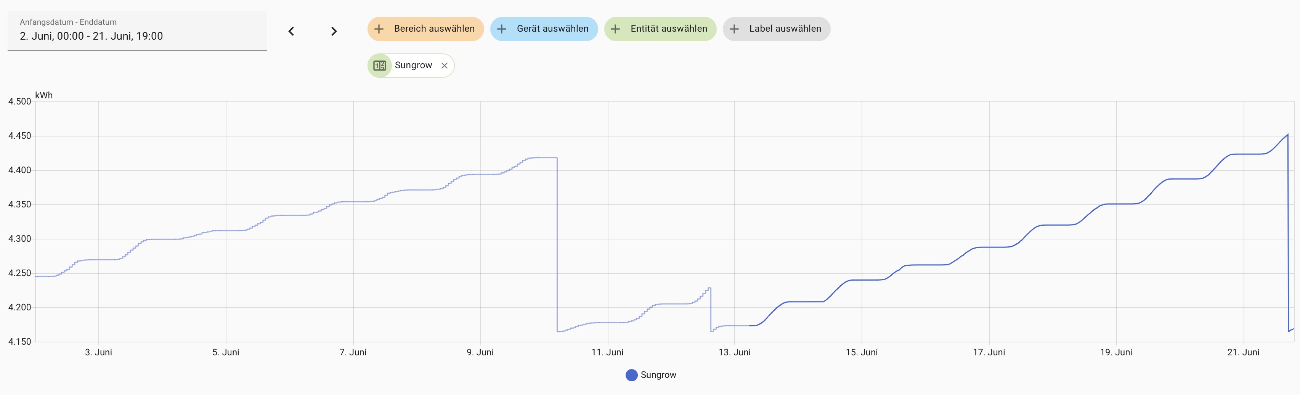The height and width of the screenshot is (395, 1300).
Task: Open the Entität auswählen picker
Action: coord(669,29)
